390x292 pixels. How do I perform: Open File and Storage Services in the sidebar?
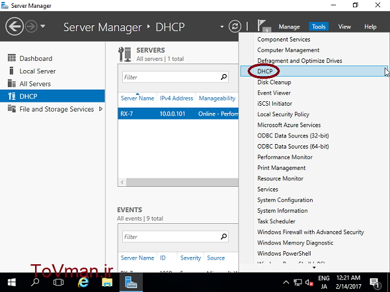pos(57,109)
